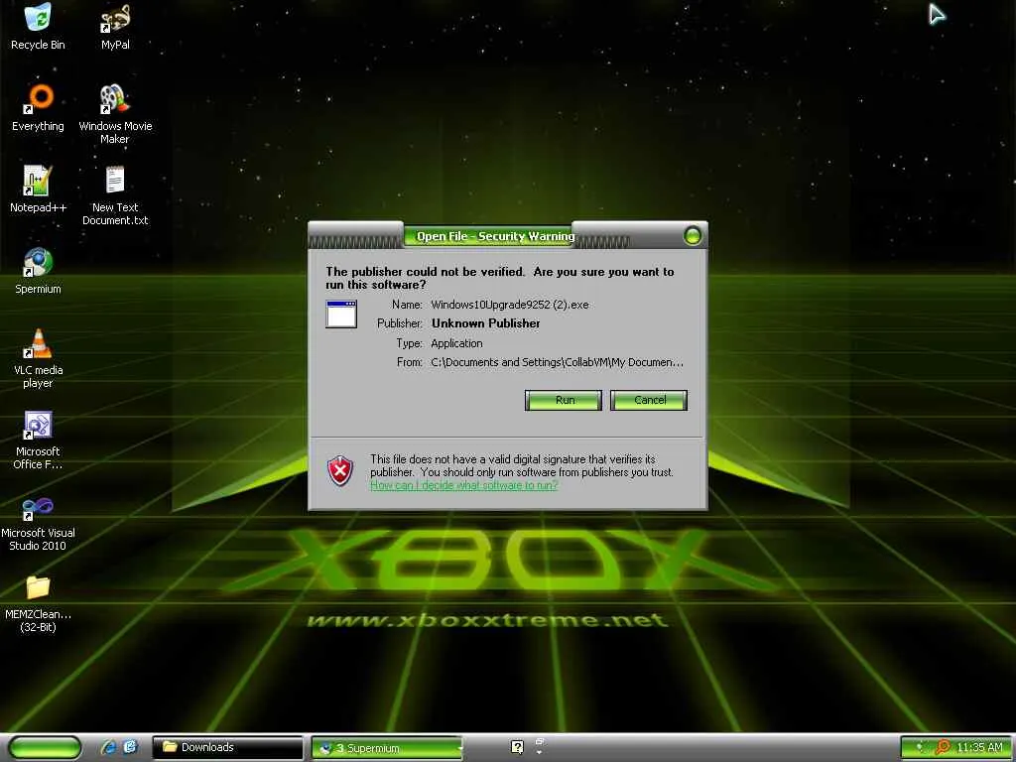Select the Microsoft Office FrontPage shortcut
Viewport: 1016px width, 762px height.
[38, 441]
